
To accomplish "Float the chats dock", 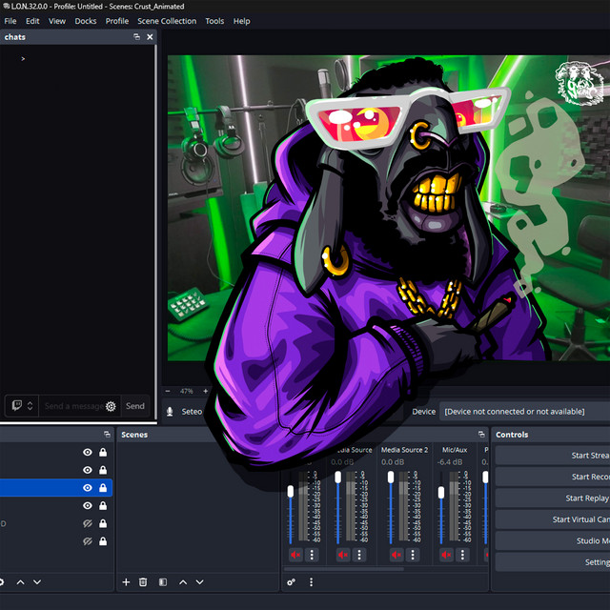I will [136, 36].
